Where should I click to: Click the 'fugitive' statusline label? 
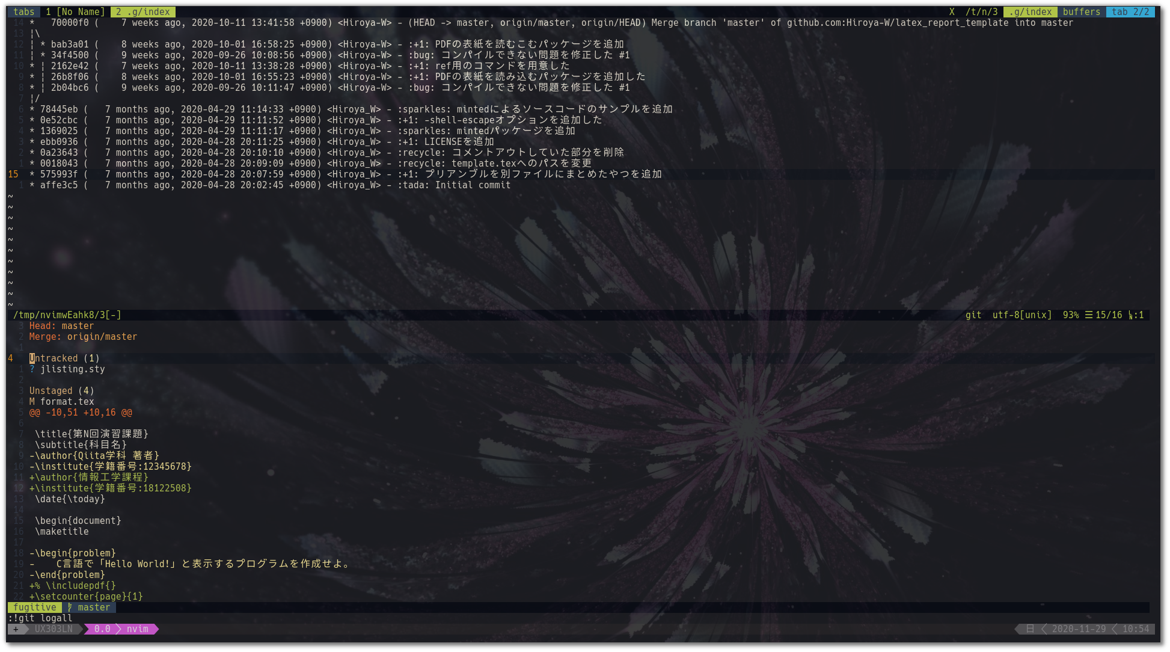[34, 607]
